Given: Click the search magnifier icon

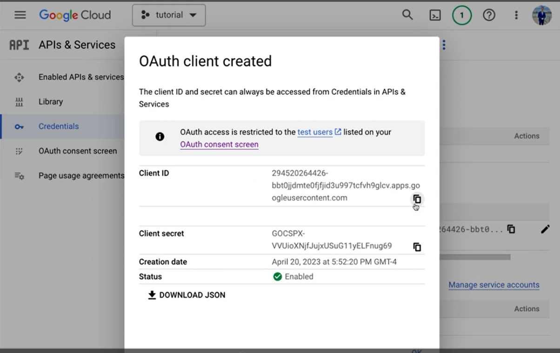Looking at the screenshot, I should [x=407, y=15].
